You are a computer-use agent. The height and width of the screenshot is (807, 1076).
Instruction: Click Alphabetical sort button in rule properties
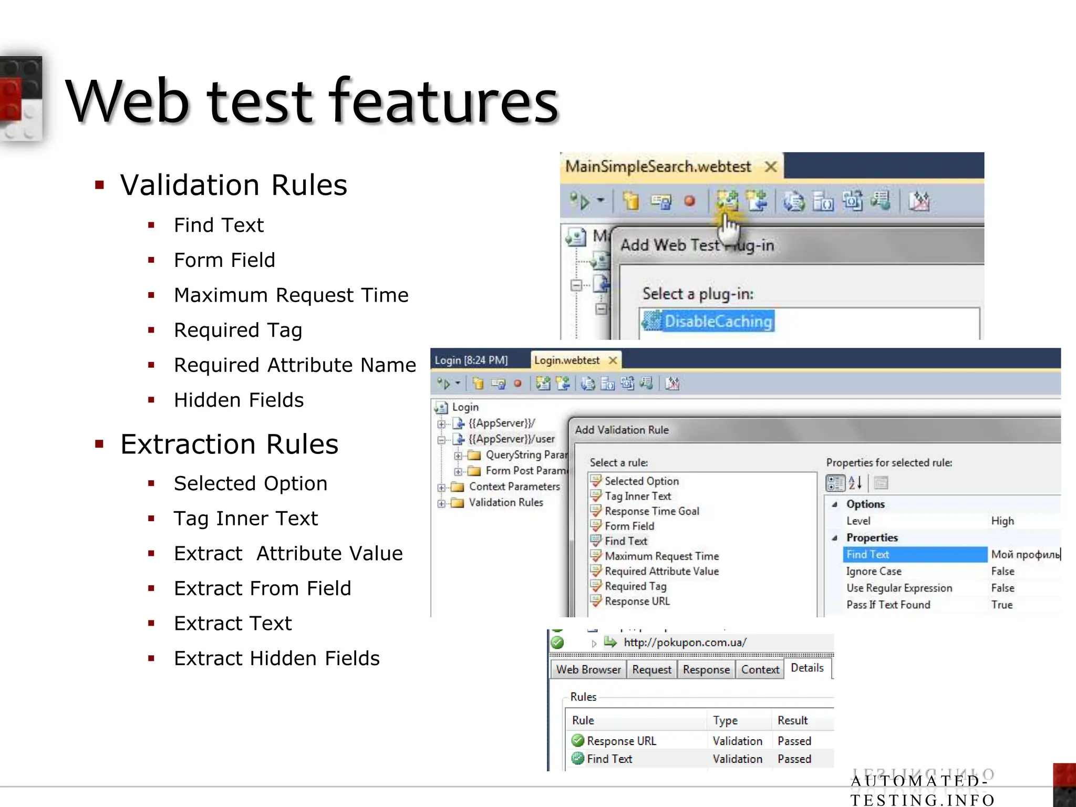[x=855, y=482]
